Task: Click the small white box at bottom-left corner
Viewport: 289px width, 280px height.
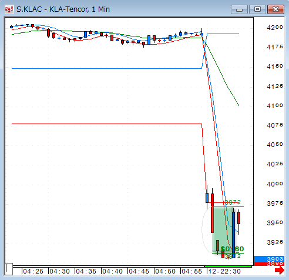Action: (x=9, y=269)
